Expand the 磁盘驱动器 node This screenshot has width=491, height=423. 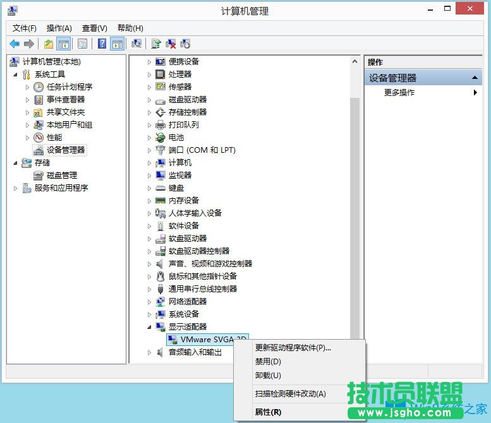pyautogui.click(x=149, y=100)
